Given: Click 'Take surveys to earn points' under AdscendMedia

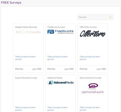Looking at the screenshot, I should (x=57, y=109).
